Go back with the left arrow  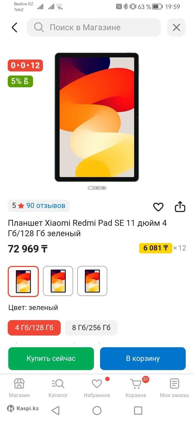[x=14, y=28]
